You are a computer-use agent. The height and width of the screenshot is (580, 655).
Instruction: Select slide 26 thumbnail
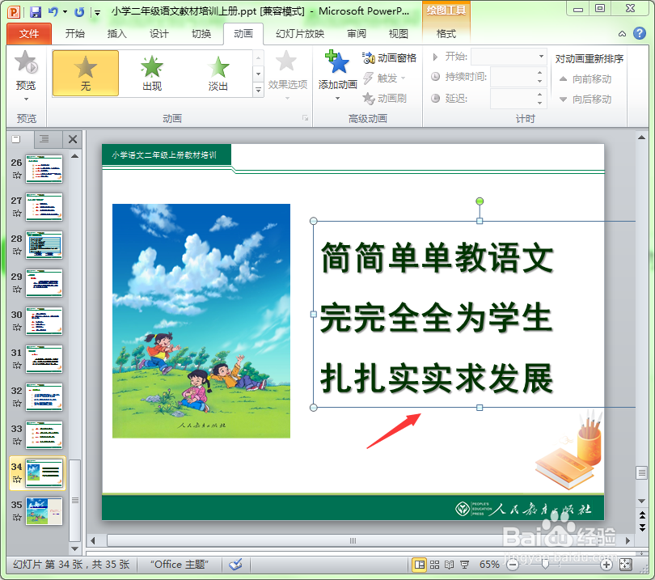point(44,169)
